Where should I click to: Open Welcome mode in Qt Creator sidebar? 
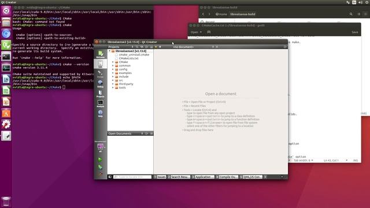100,54
